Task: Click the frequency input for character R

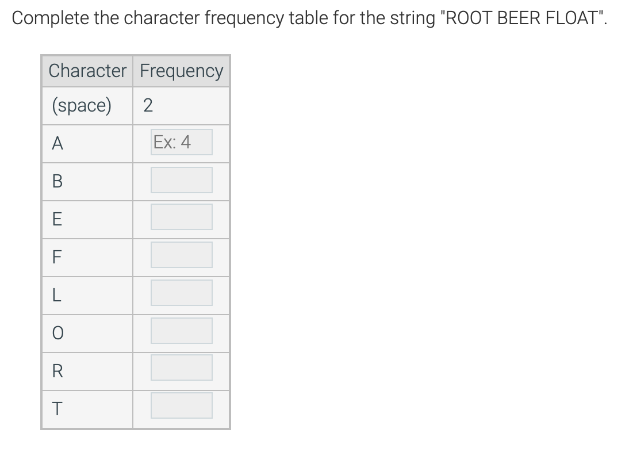Action: [x=181, y=368]
